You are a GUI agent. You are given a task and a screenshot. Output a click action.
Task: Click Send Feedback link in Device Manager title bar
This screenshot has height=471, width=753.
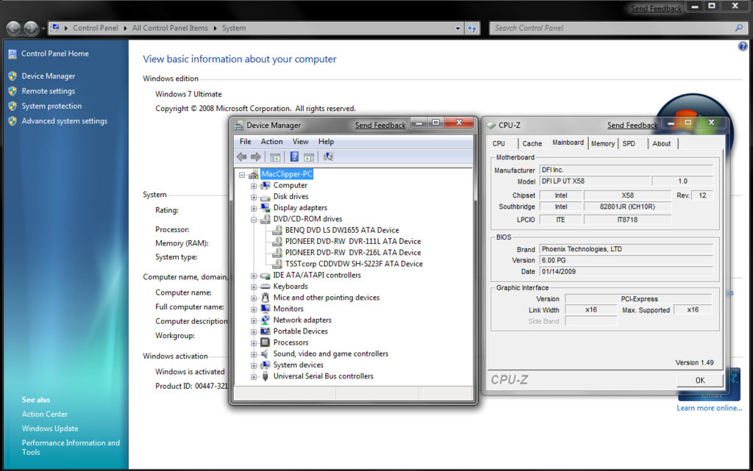(380, 125)
